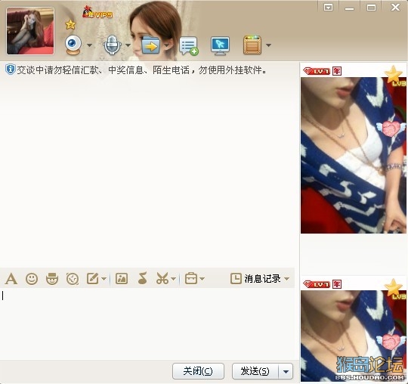Send a file using folder arrow icon

[150, 45]
